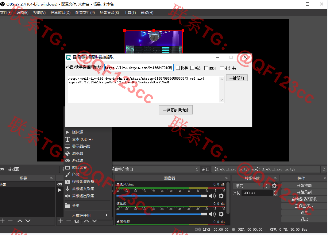This screenshot has width=328, height=235.
Task: Move the scene down with arrow icon
Action: click(28, 221)
